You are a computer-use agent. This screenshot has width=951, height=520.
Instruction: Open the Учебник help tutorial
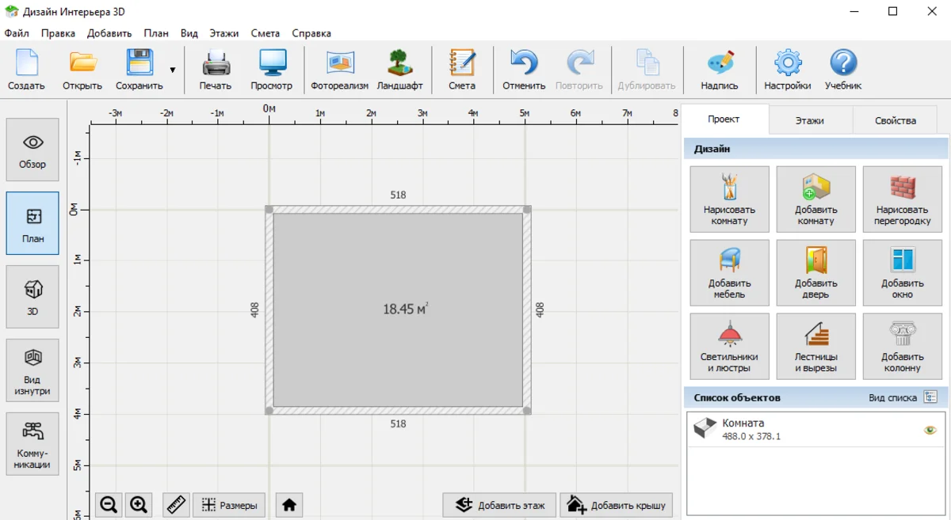click(x=843, y=70)
